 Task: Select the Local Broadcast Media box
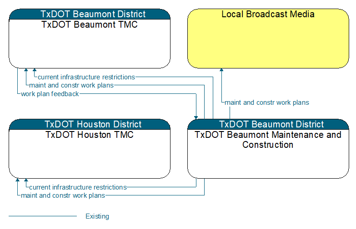[x=268, y=39]
